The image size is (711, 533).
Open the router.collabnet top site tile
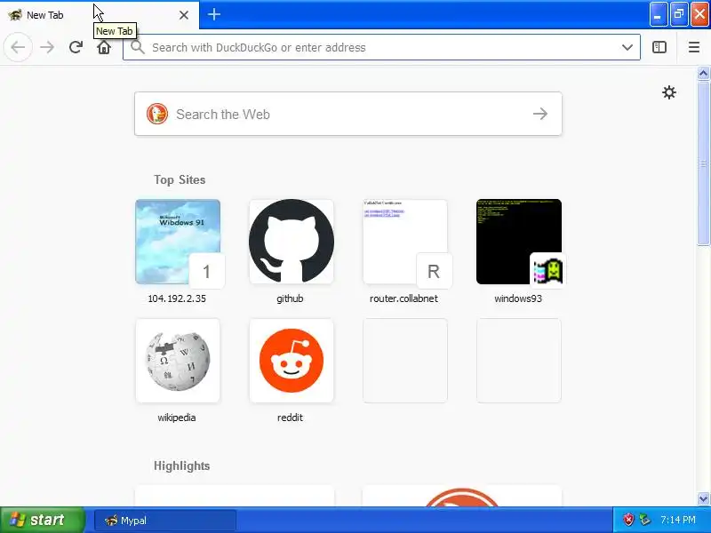[x=405, y=242]
